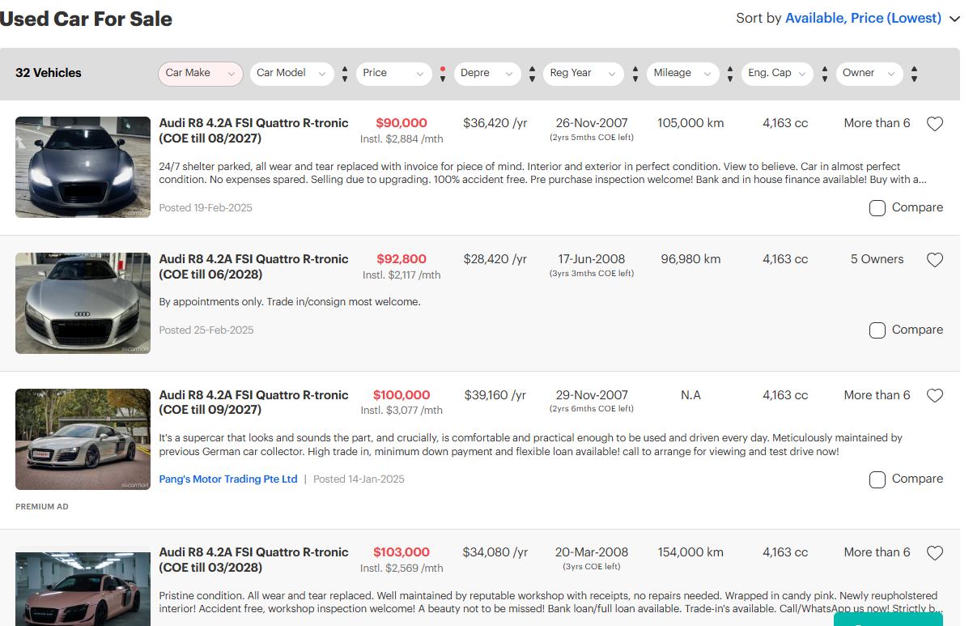This screenshot has height=626, width=973.
Task: Click the "$36,420 /yr" depreciation value
Action: point(495,123)
